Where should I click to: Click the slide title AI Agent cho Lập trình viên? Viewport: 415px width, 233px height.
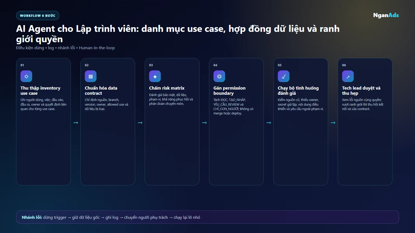178,34
